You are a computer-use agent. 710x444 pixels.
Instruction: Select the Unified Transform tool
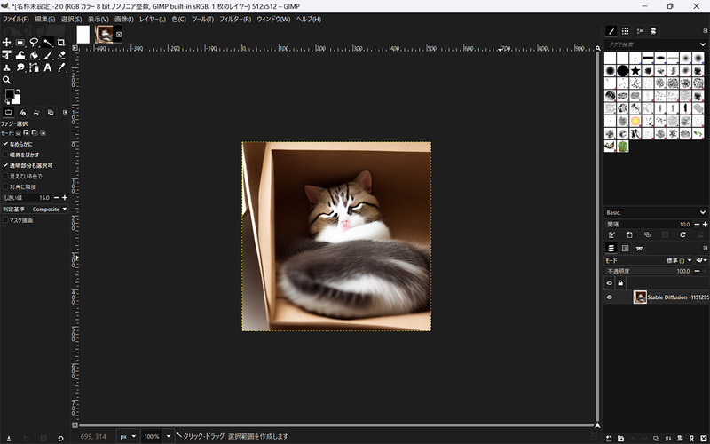click(7, 55)
